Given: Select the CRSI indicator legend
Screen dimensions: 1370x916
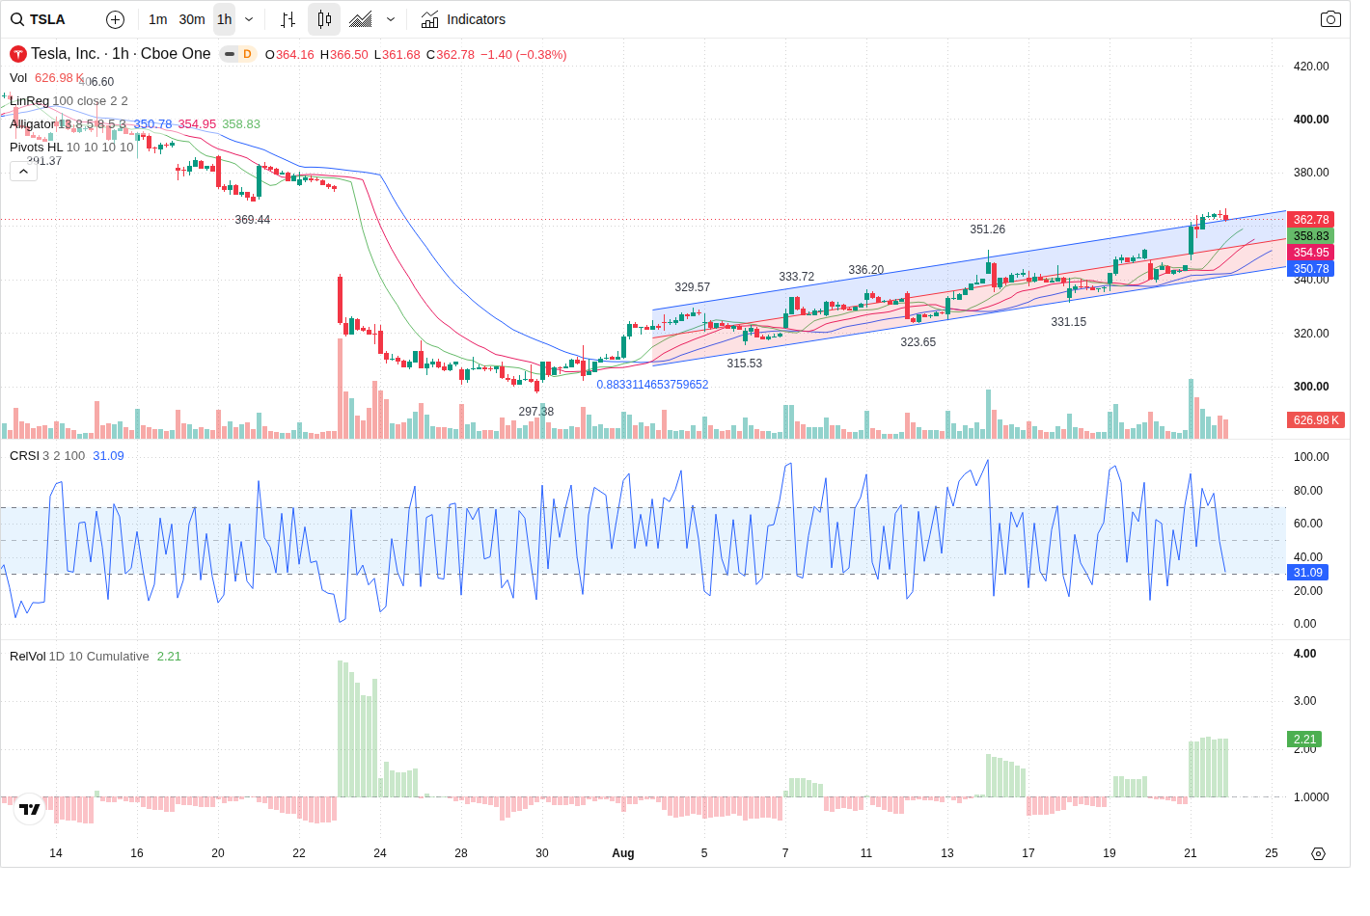Looking at the screenshot, I should point(24,456).
